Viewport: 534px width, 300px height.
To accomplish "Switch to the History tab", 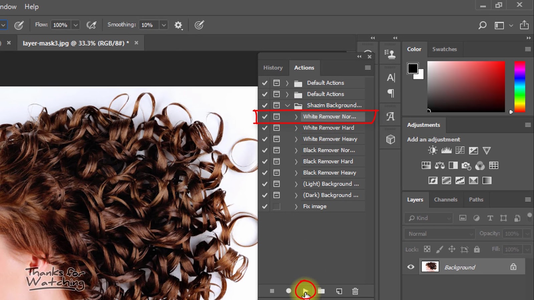I will click(273, 68).
